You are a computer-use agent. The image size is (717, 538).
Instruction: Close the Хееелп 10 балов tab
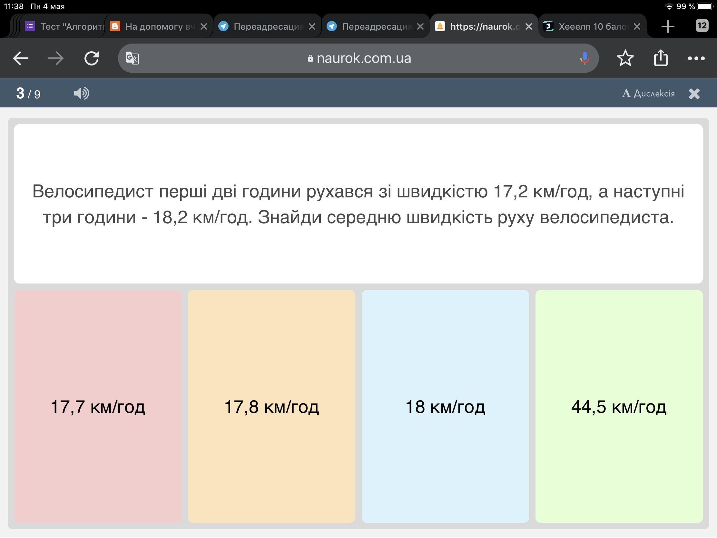coord(637,26)
